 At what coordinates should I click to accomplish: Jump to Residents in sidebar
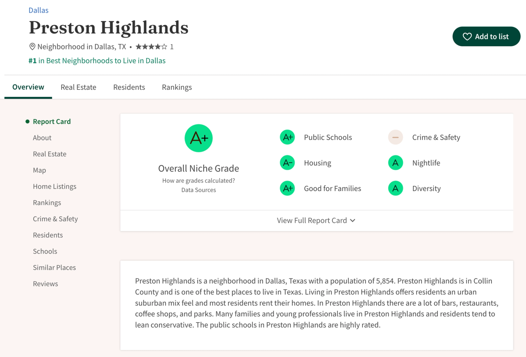(x=48, y=235)
